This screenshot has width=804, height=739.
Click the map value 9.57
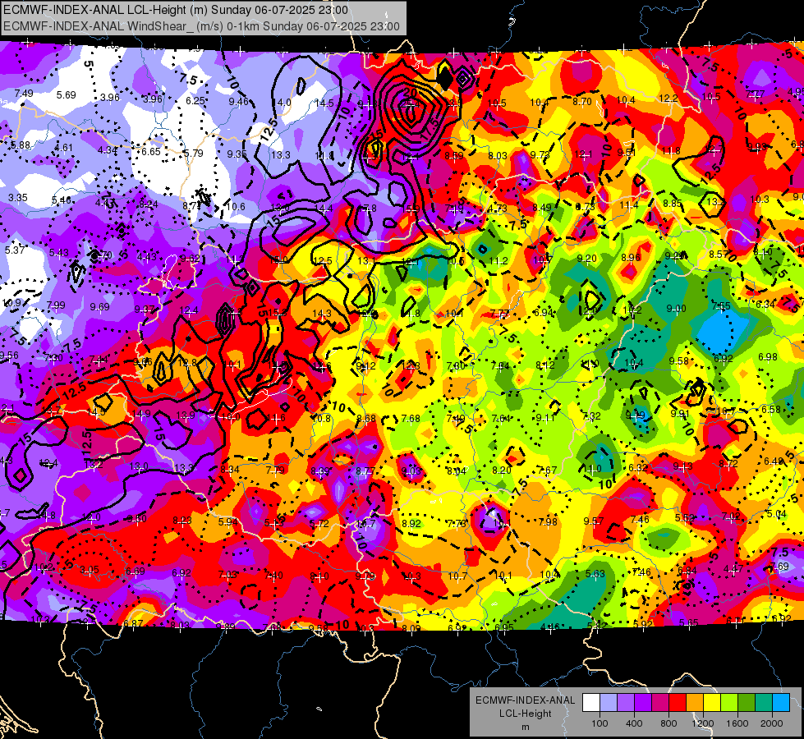coord(593,521)
